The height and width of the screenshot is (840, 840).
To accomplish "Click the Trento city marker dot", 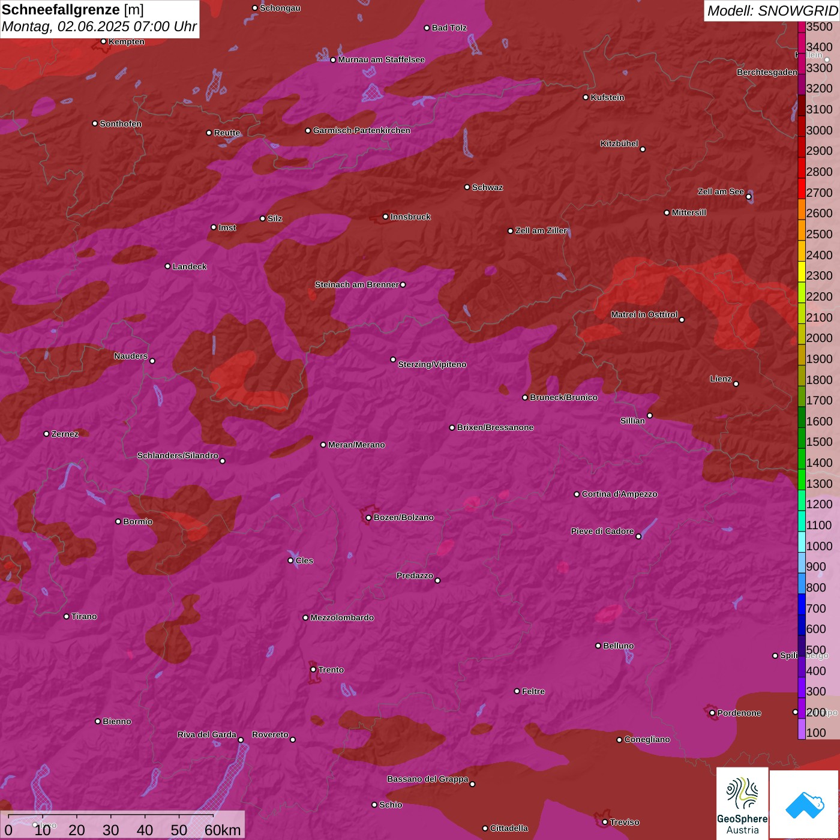I will pyautogui.click(x=313, y=670).
